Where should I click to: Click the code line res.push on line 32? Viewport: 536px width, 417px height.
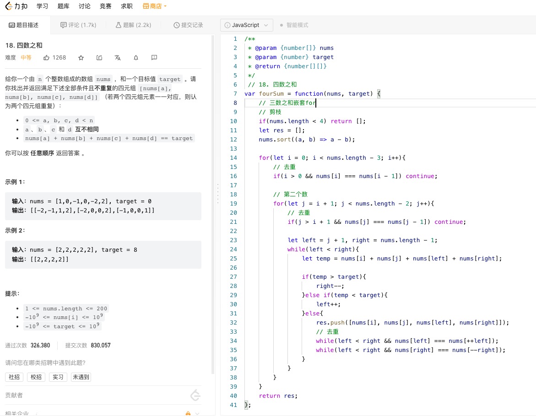click(412, 322)
